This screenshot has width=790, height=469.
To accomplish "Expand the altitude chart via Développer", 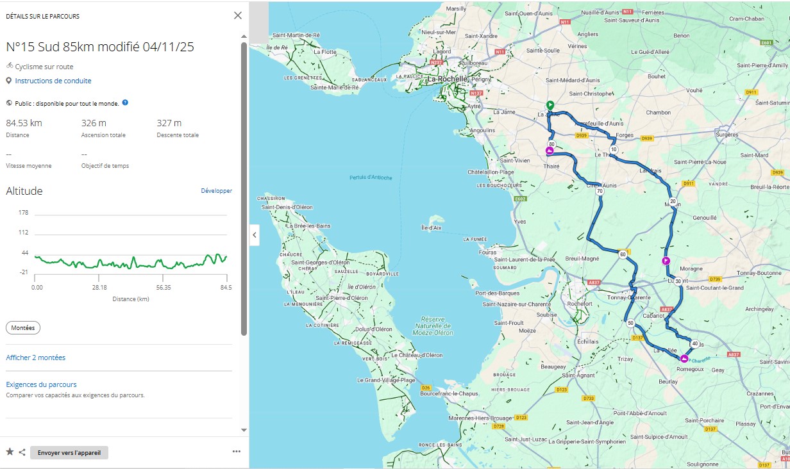I will click(x=216, y=191).
